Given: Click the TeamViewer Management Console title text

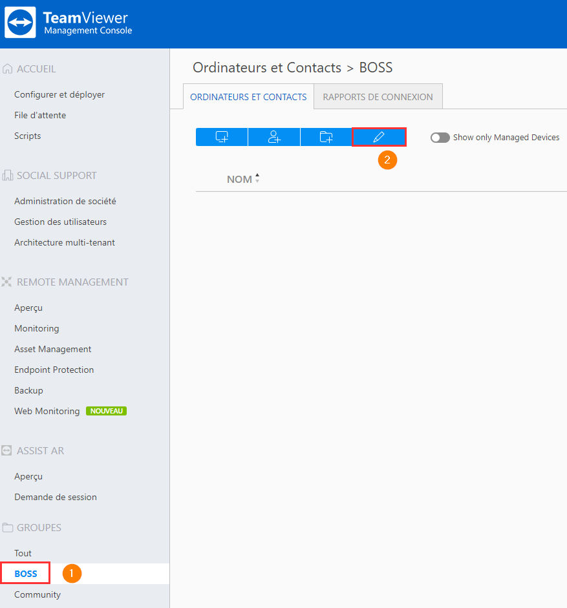Looking at the screenshot, I should pos(88,23).
